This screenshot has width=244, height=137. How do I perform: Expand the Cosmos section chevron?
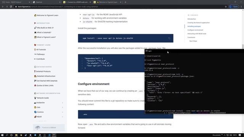pos(63,112)
